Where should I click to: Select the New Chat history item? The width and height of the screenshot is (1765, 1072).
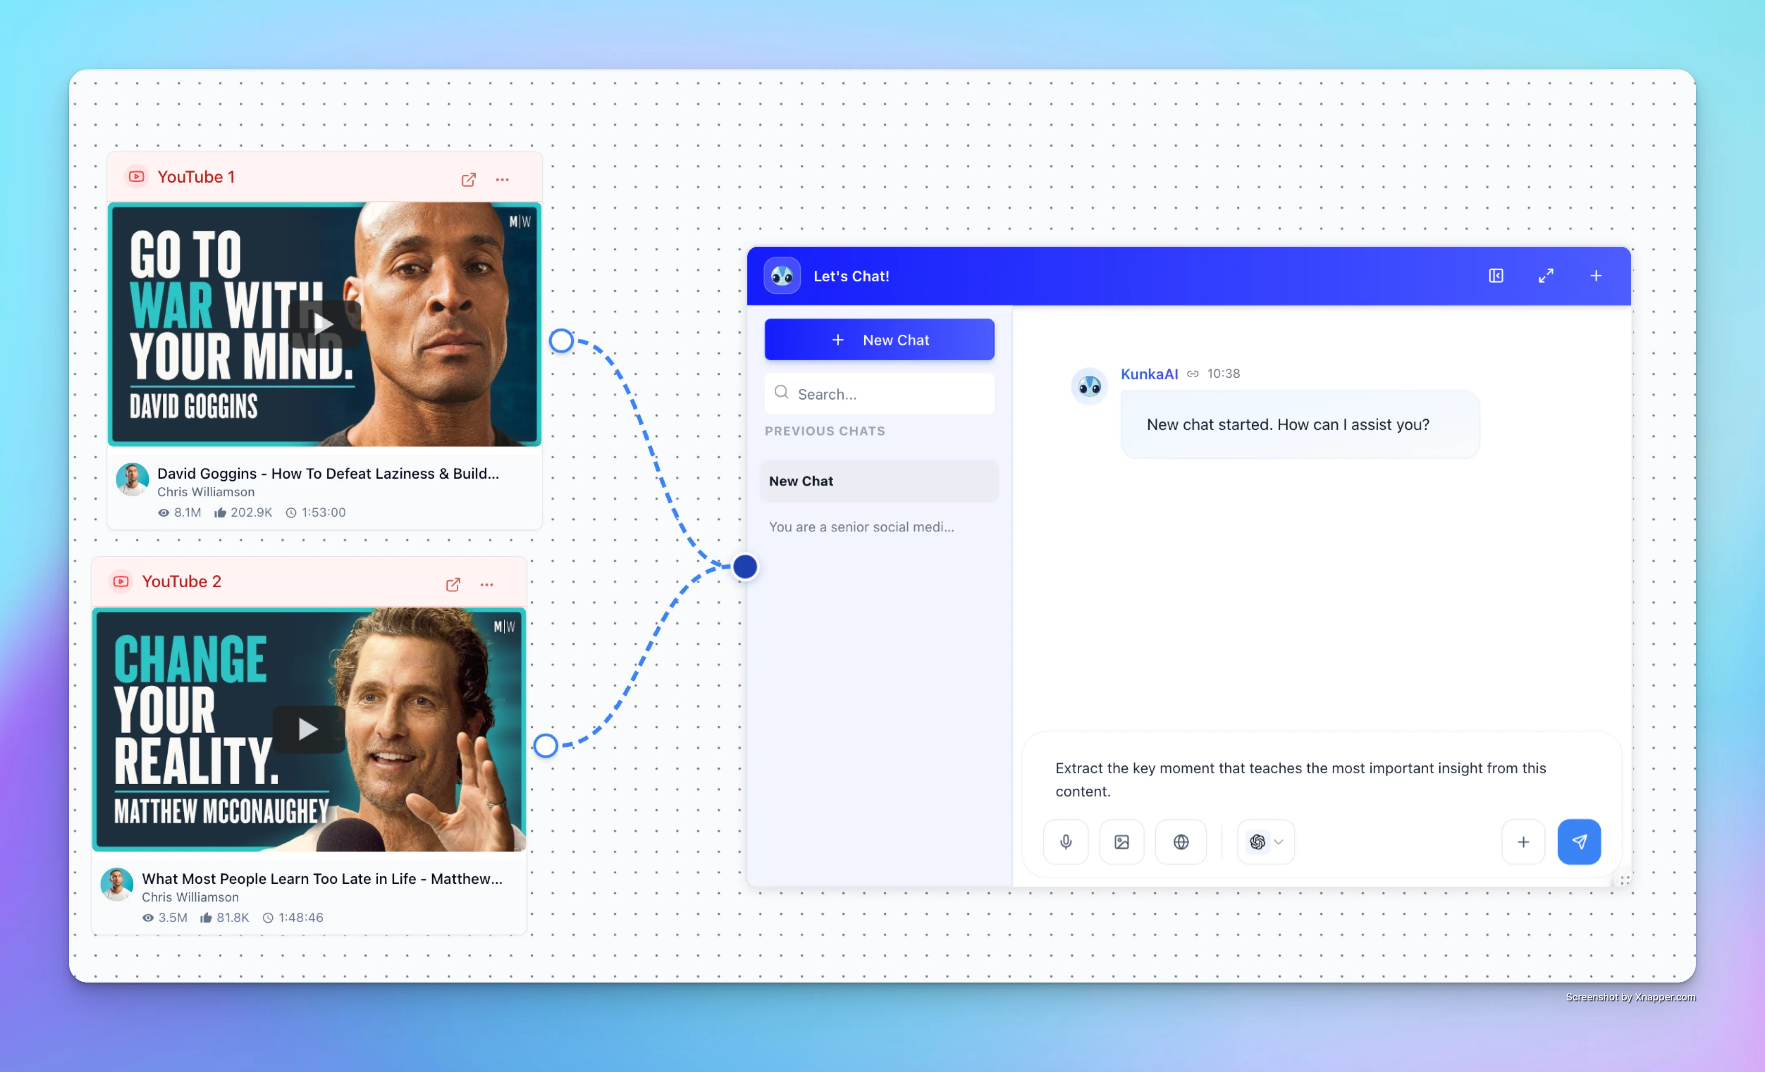tap(879, 481)
